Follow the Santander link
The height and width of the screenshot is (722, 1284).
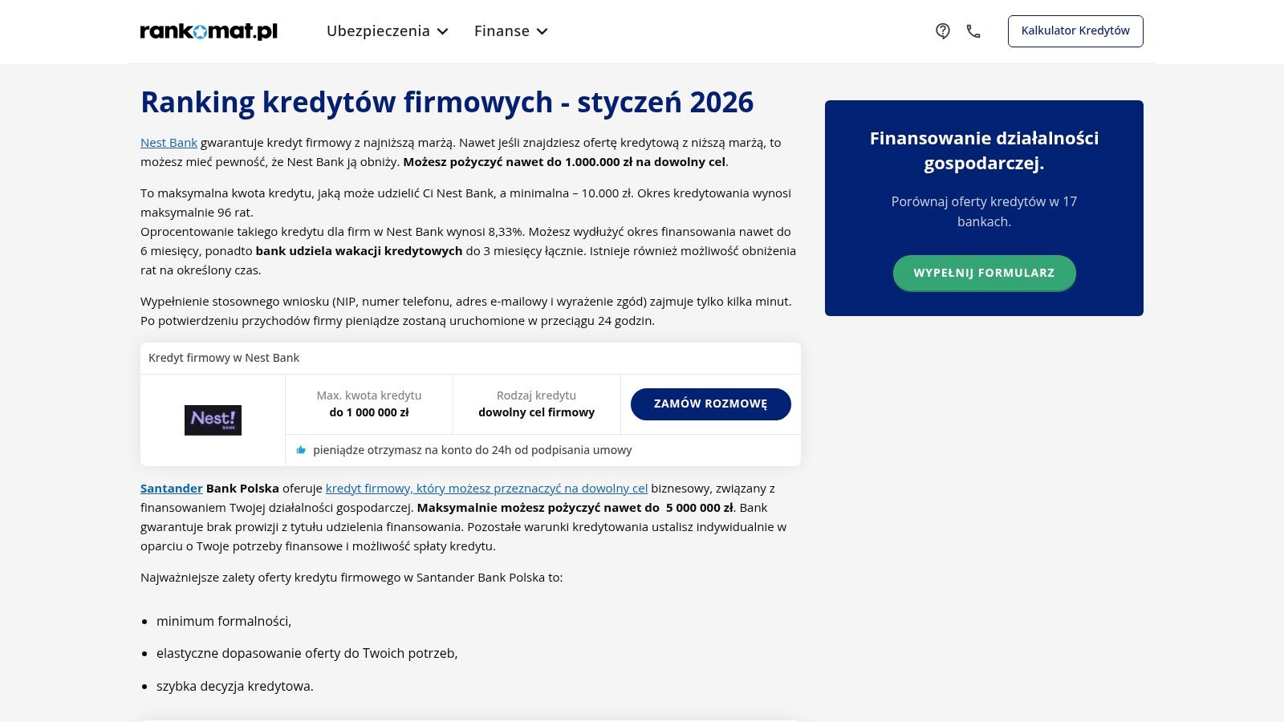point(172,489)
